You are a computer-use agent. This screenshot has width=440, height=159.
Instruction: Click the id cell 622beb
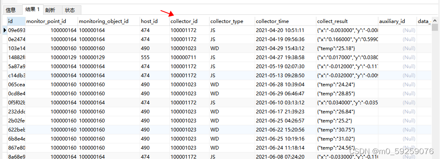click(x=16, y=130)
